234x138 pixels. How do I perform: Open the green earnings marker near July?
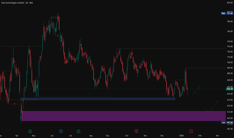pyautogui.click(x=79, y=131)
